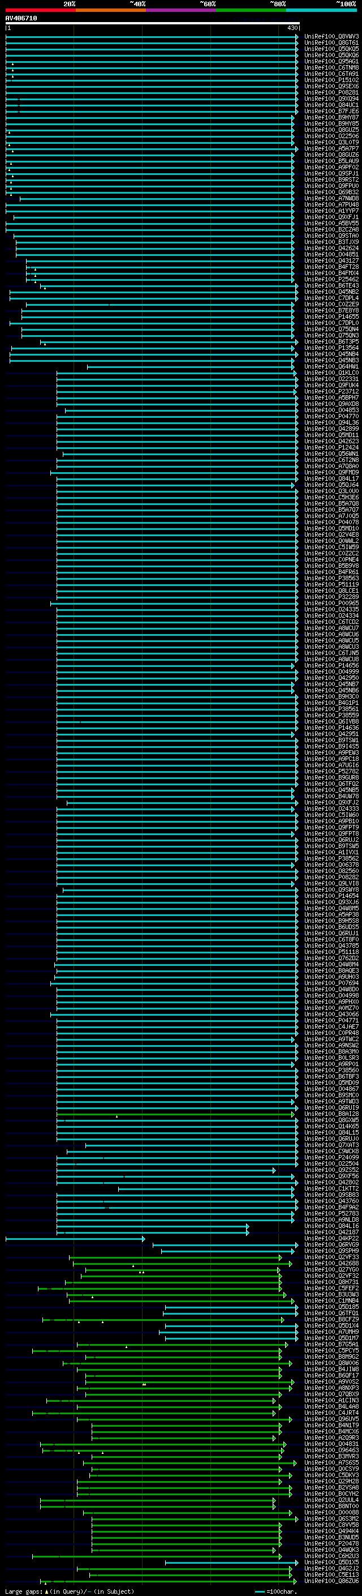The height and width of the screenshot is (1596, 362).
Task: Select UniRef100_P15102 label
Action: point(331,80)
